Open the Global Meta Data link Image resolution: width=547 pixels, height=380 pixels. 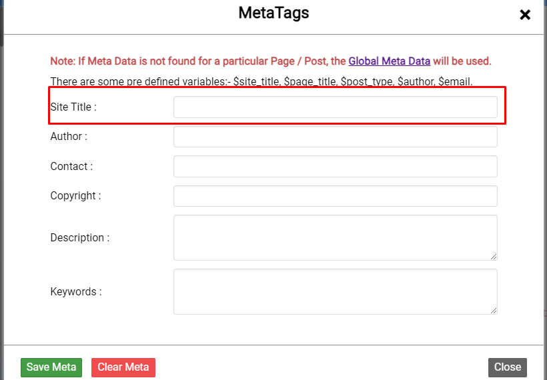[389, 61]
